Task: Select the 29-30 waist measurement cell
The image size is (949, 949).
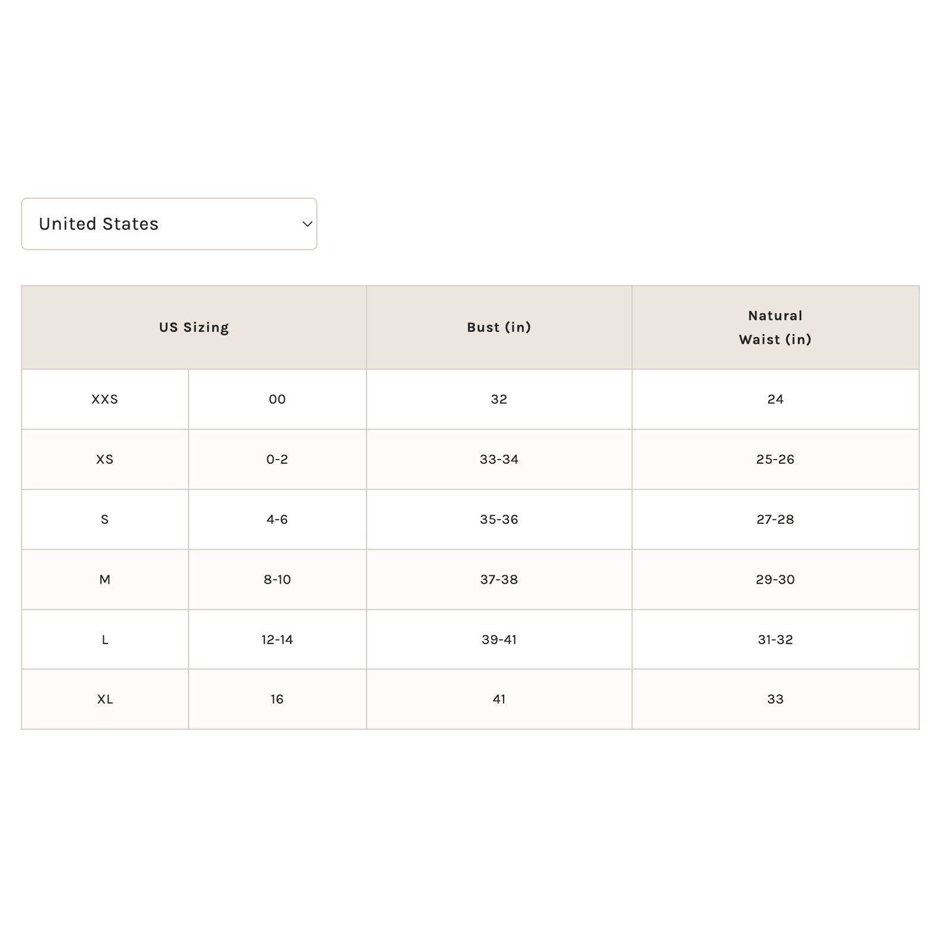Action: point(776,579)
